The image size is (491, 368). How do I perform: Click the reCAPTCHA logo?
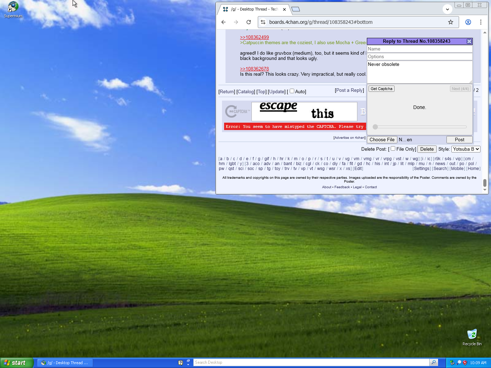(237, 111)
